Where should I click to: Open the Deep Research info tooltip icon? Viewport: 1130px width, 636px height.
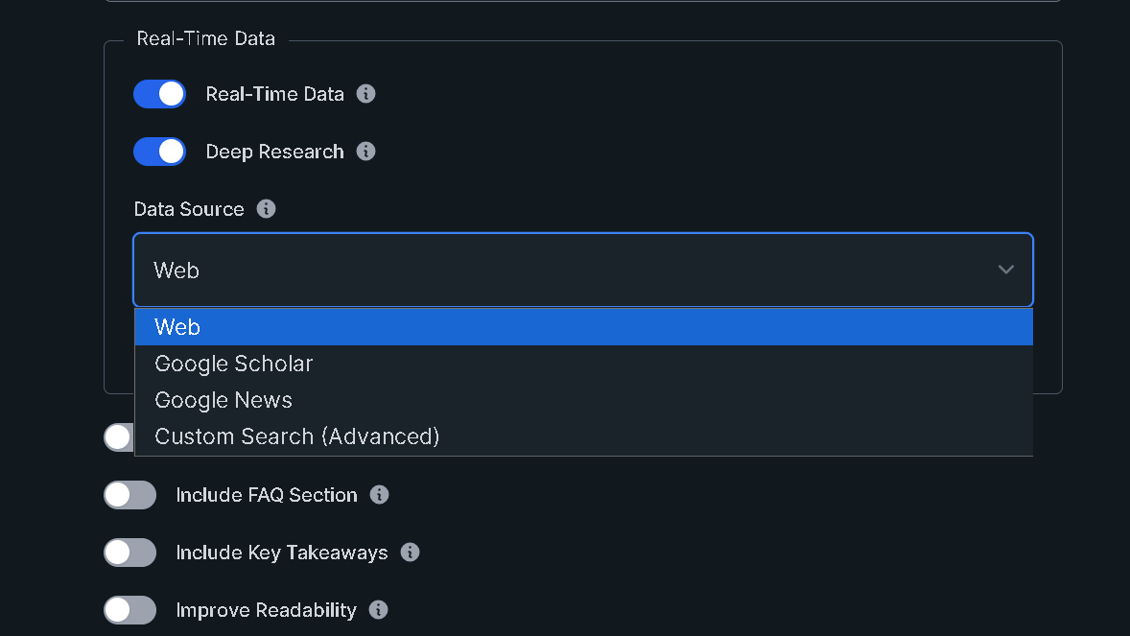pyautogui.click(x=367, y=151)
